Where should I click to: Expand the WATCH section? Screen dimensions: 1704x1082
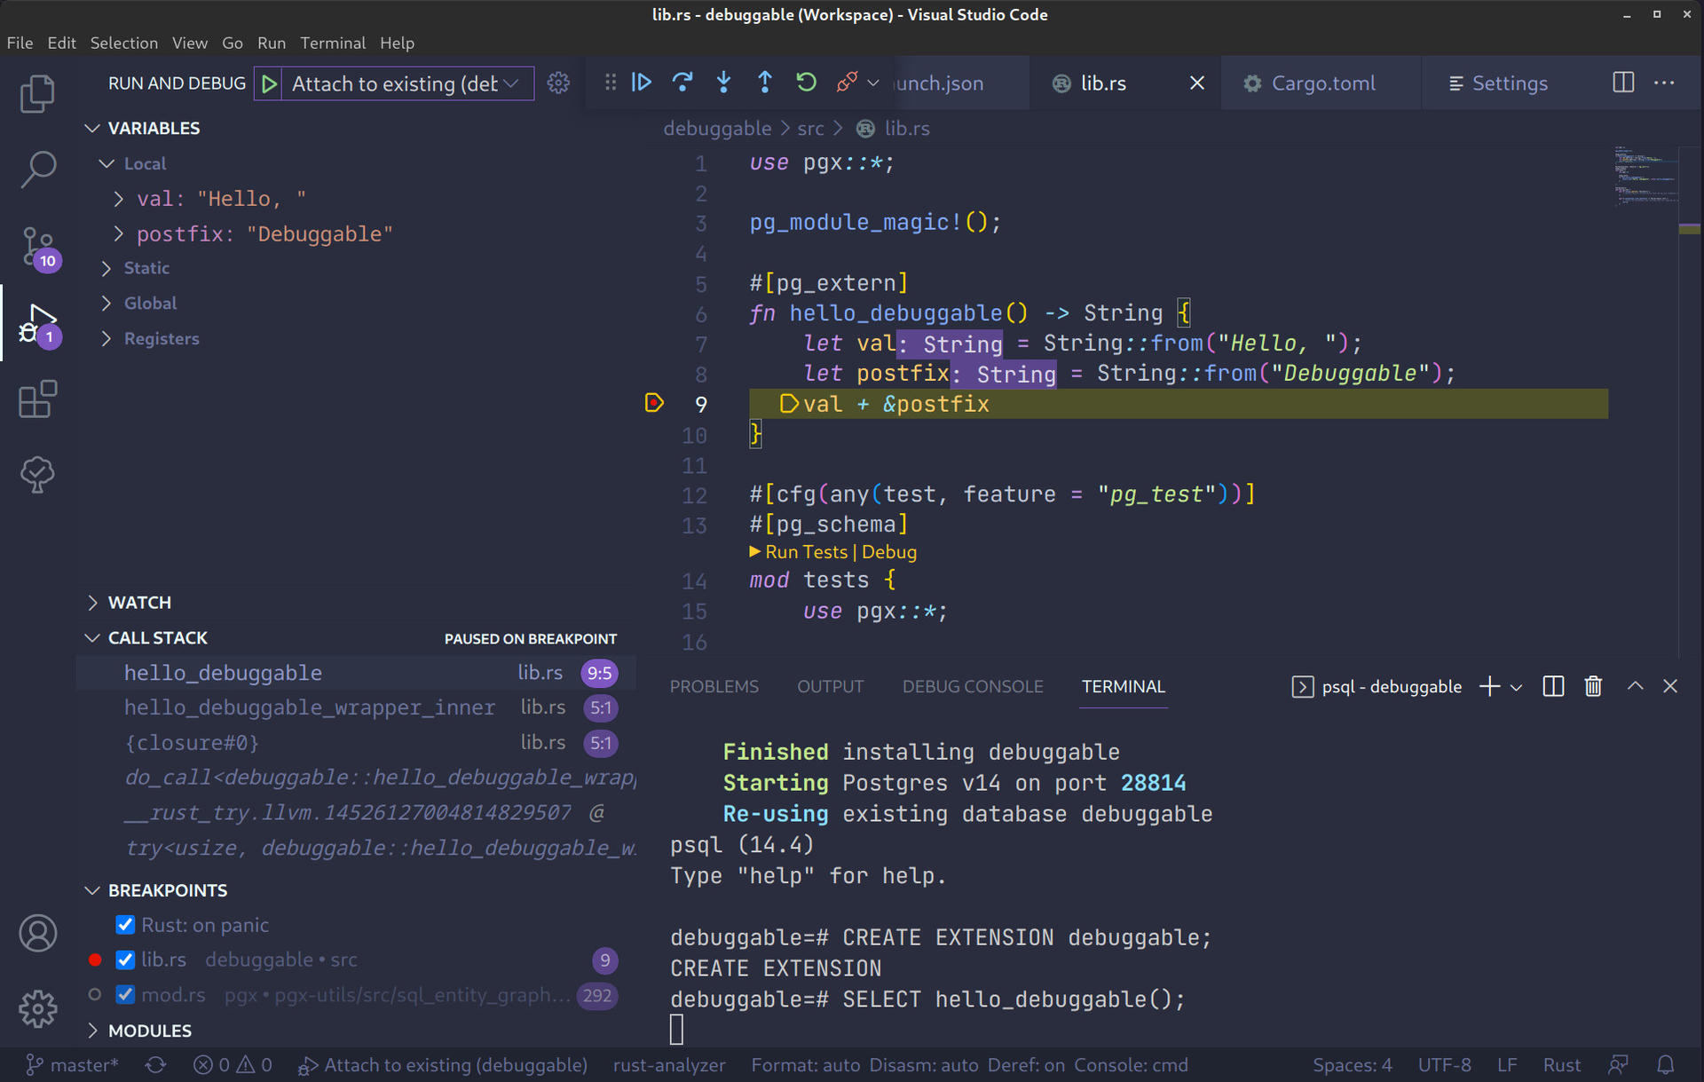139,602
